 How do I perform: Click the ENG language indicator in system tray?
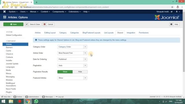(x=171, y=101)
